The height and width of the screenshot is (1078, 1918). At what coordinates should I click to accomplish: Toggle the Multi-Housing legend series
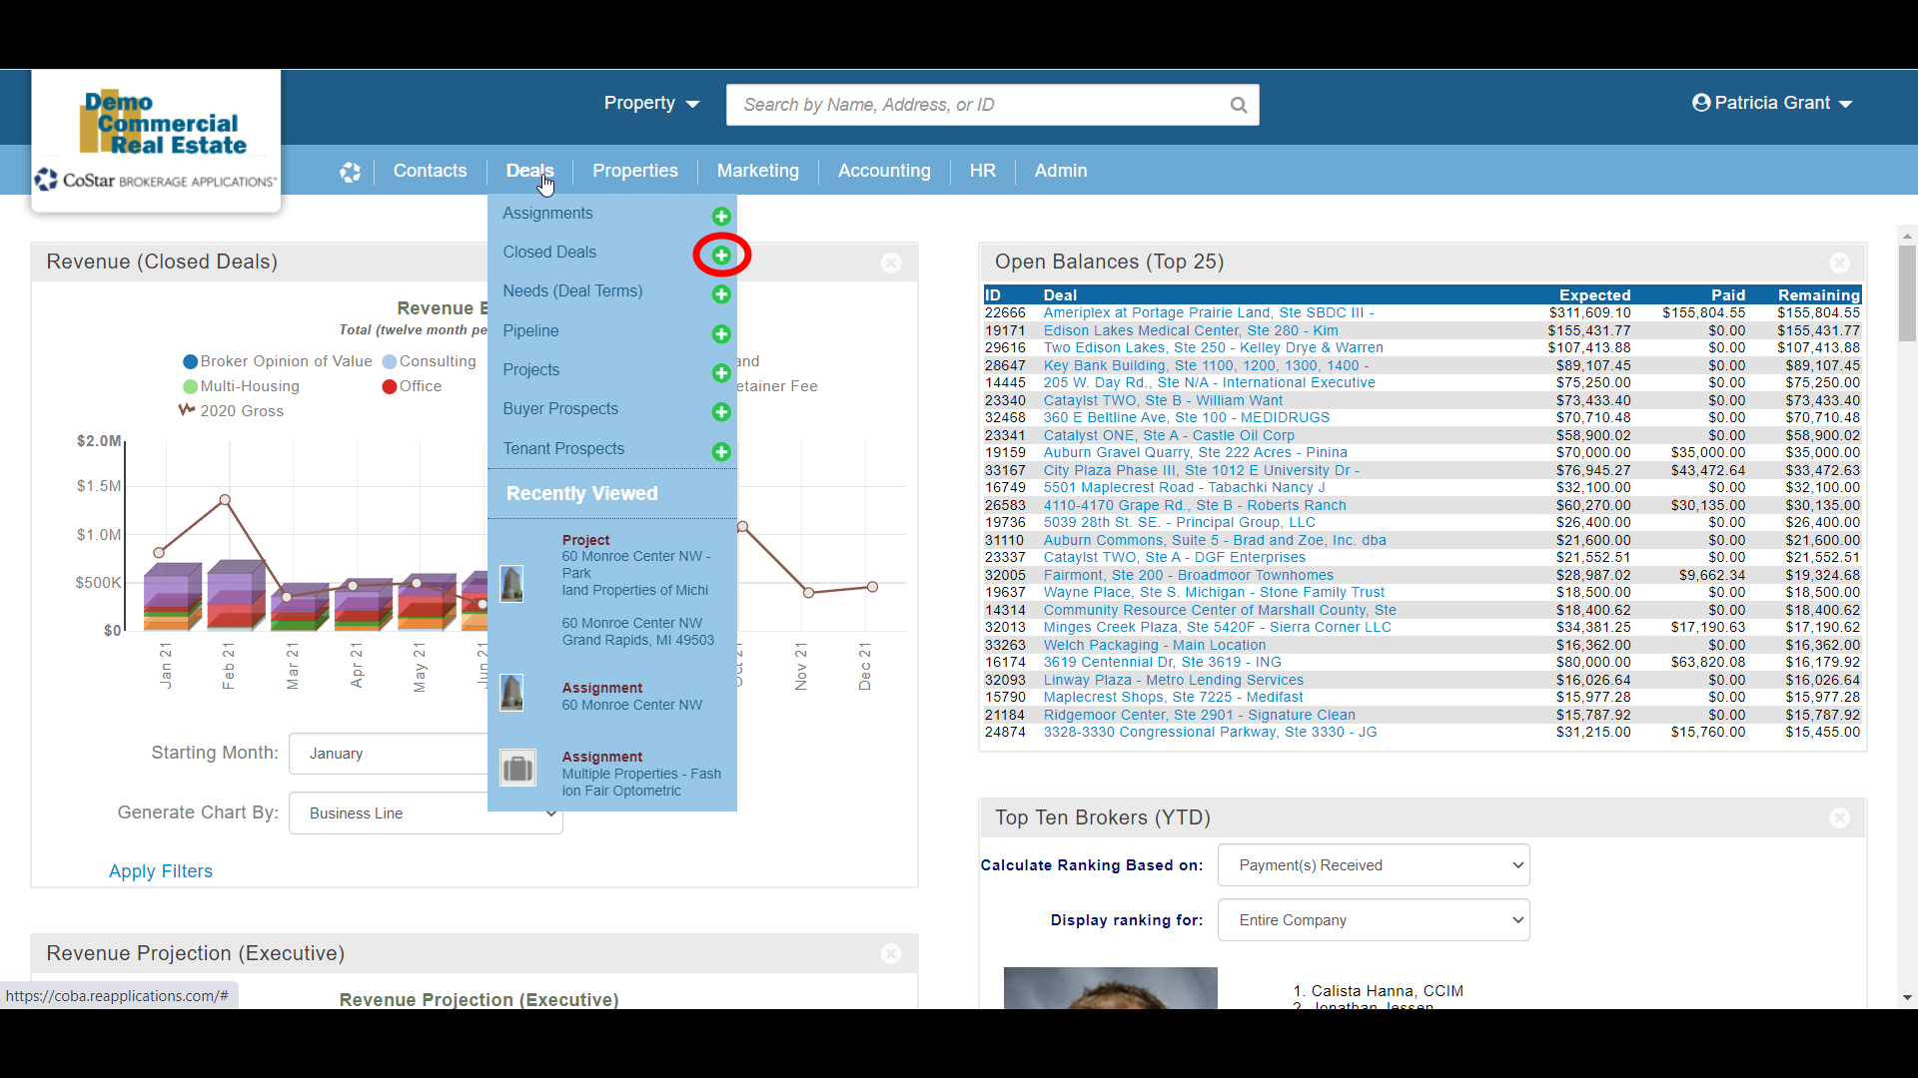[249, 386]
